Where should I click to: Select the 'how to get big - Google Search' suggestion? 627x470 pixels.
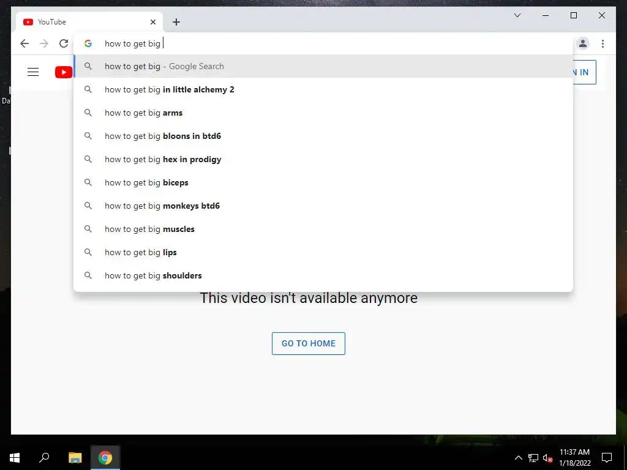point(323,66)
